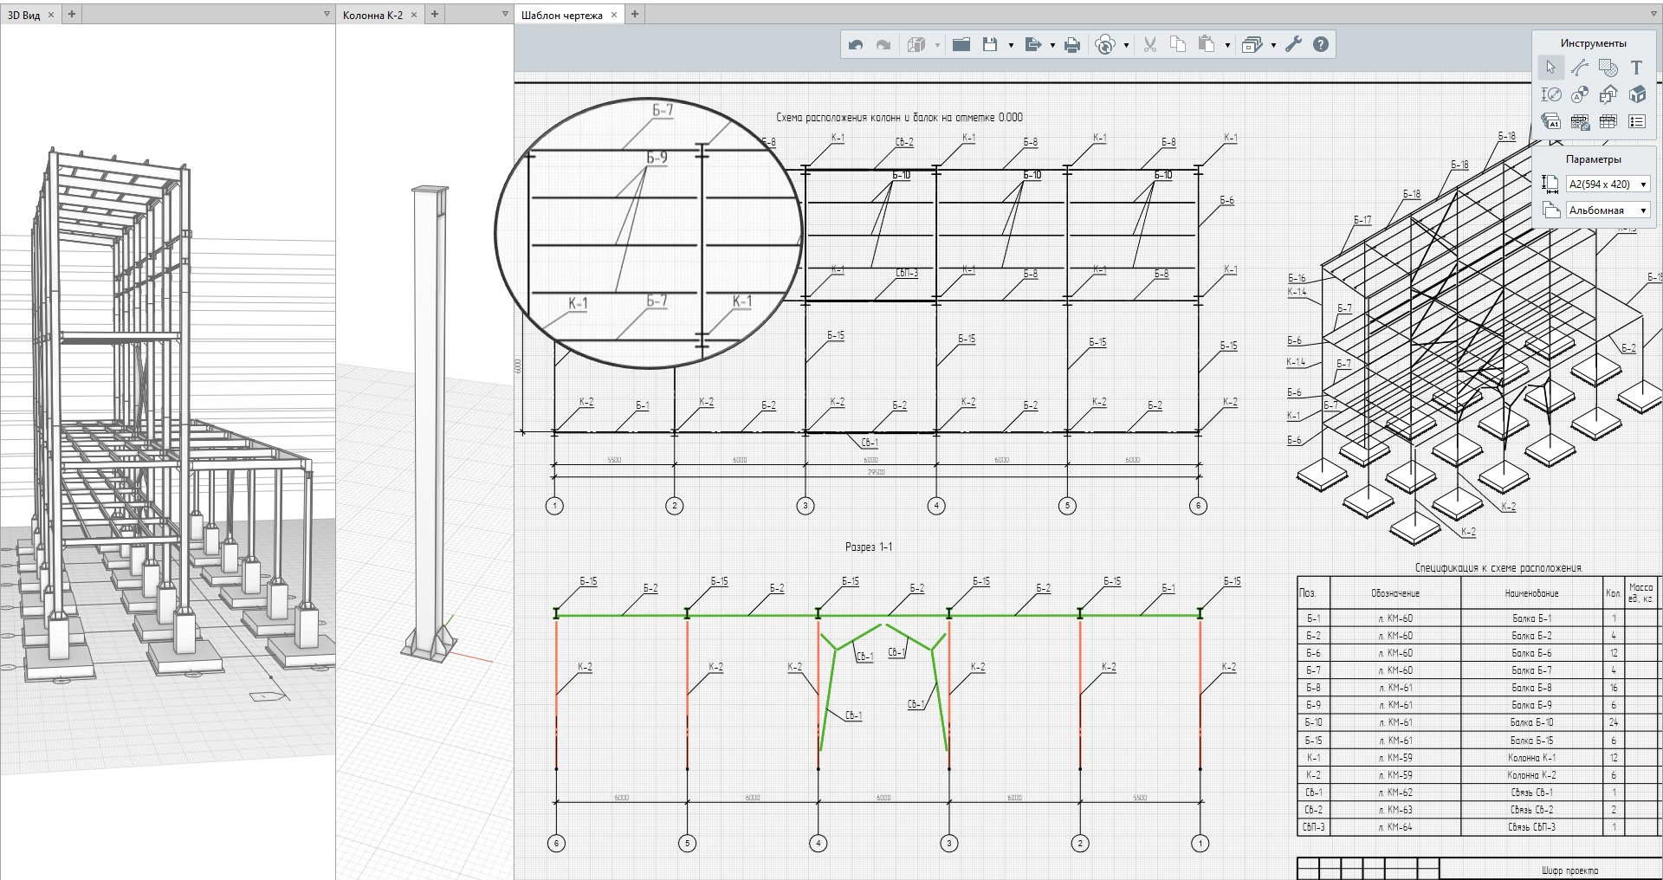The height and width of the screenshot is (880, 1663).
Task: Select the dimension tool in Инструменты
Action: click(x=1550, y=94)
